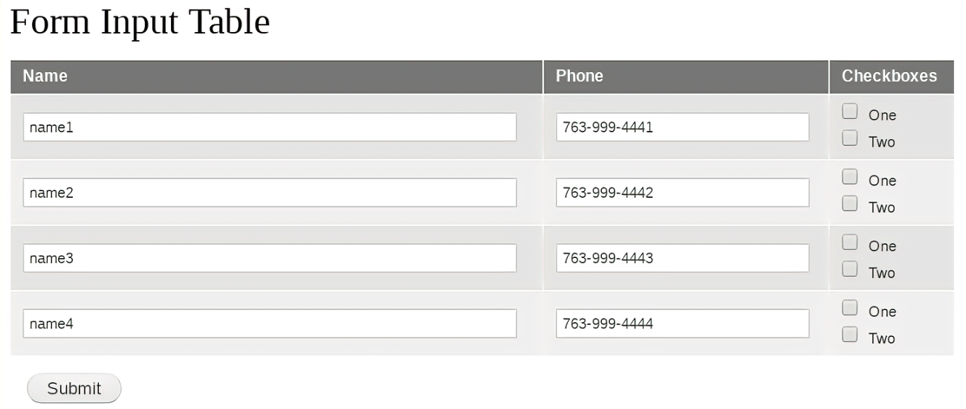Select the phone input 763-999-4443
This screenshot has height=409, width=966.
coord(682,258)
